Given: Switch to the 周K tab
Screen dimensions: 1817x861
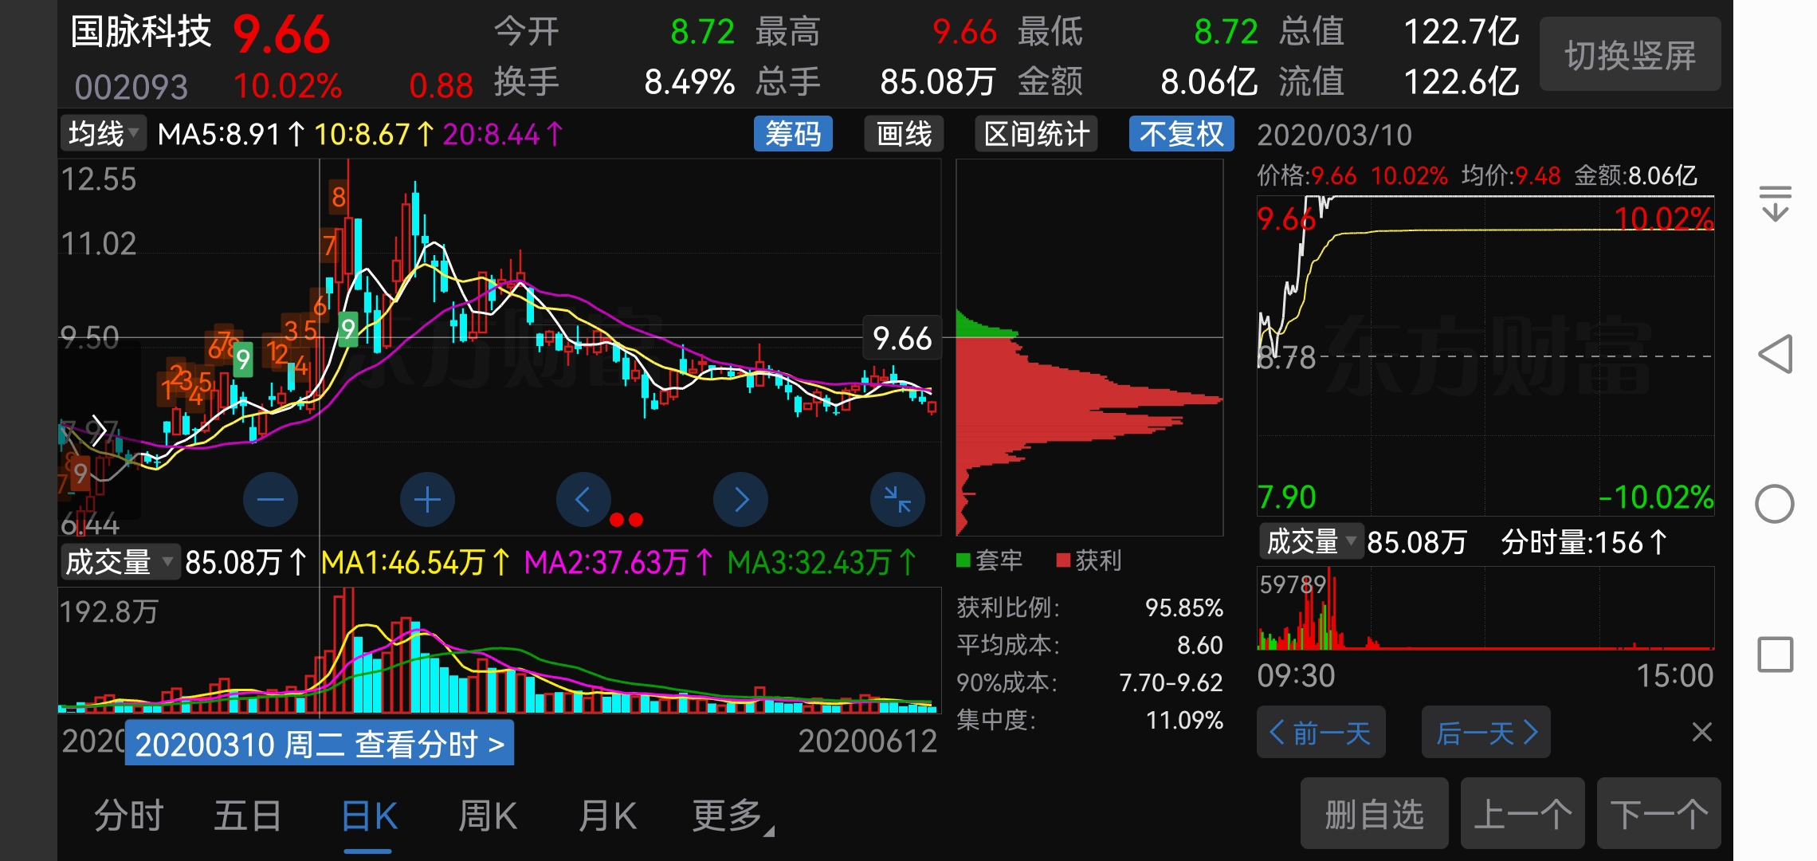Looking at the screenshot, I should (488, 816).
